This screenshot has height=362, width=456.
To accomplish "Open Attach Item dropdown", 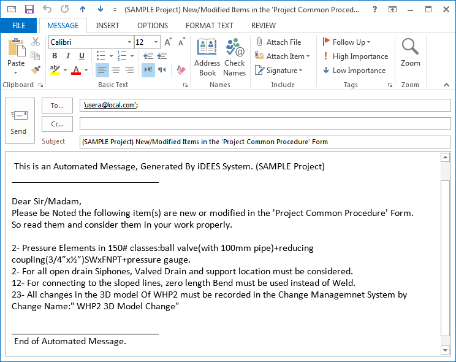I will click(x=283, y=56).
